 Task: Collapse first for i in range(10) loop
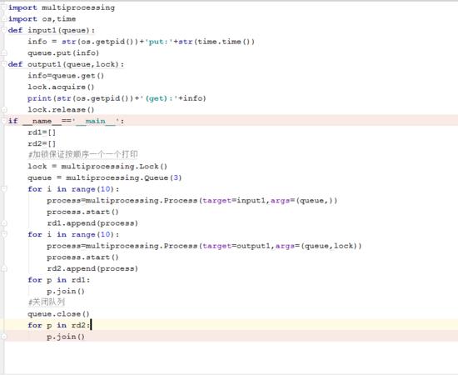click(x=3, y=189)
